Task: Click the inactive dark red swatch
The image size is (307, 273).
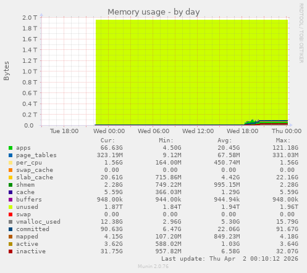Action: coord(11,251)
